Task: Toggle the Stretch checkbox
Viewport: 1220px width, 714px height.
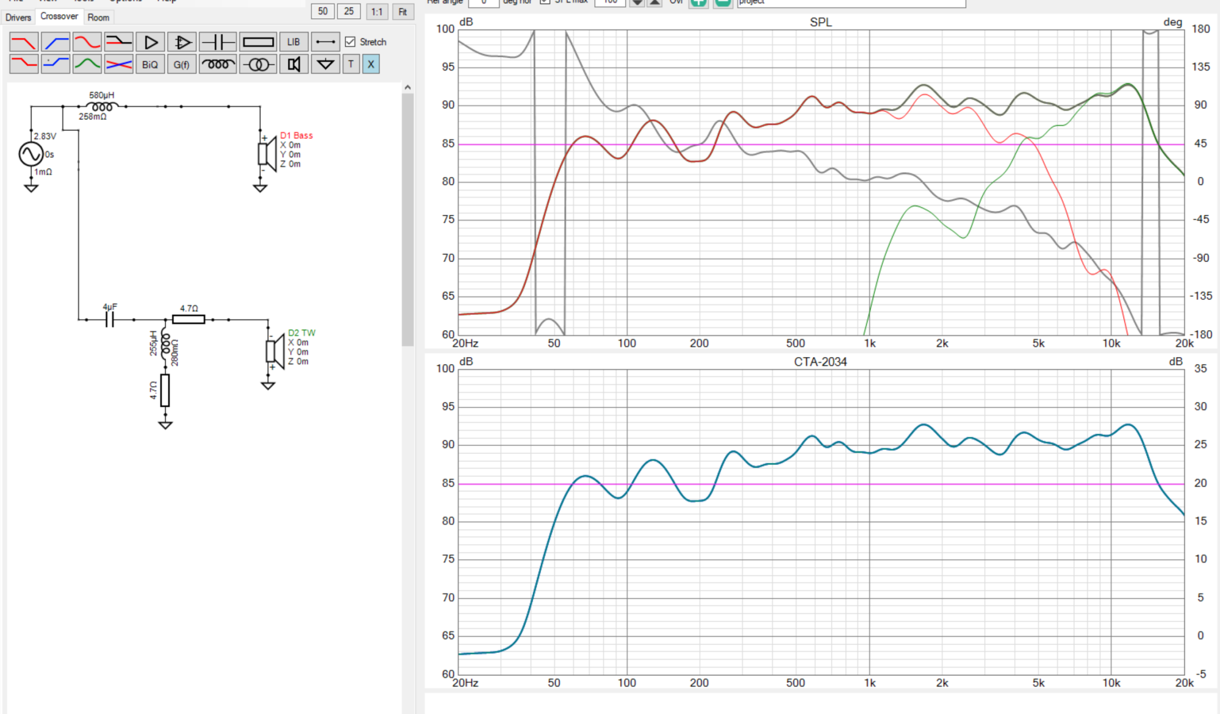Action: click(350, 42)
